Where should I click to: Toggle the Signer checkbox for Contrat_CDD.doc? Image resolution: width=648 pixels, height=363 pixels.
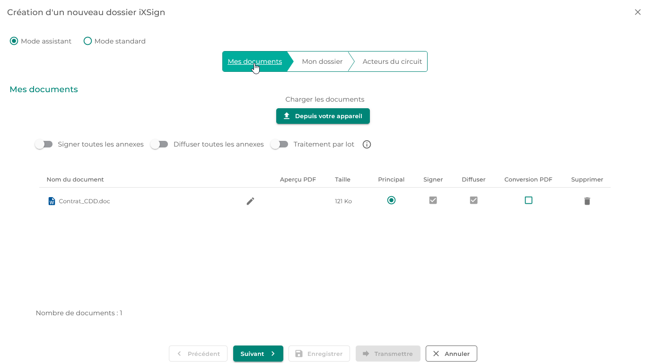[x=433, y=200]
